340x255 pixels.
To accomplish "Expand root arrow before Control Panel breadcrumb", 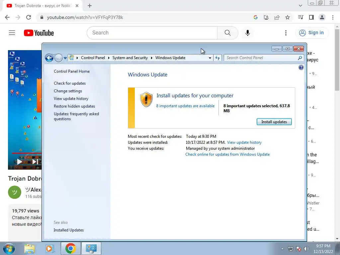I will pos(77,58).
